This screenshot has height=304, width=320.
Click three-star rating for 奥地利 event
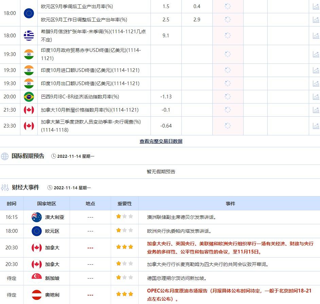click(x=124, y=294)
